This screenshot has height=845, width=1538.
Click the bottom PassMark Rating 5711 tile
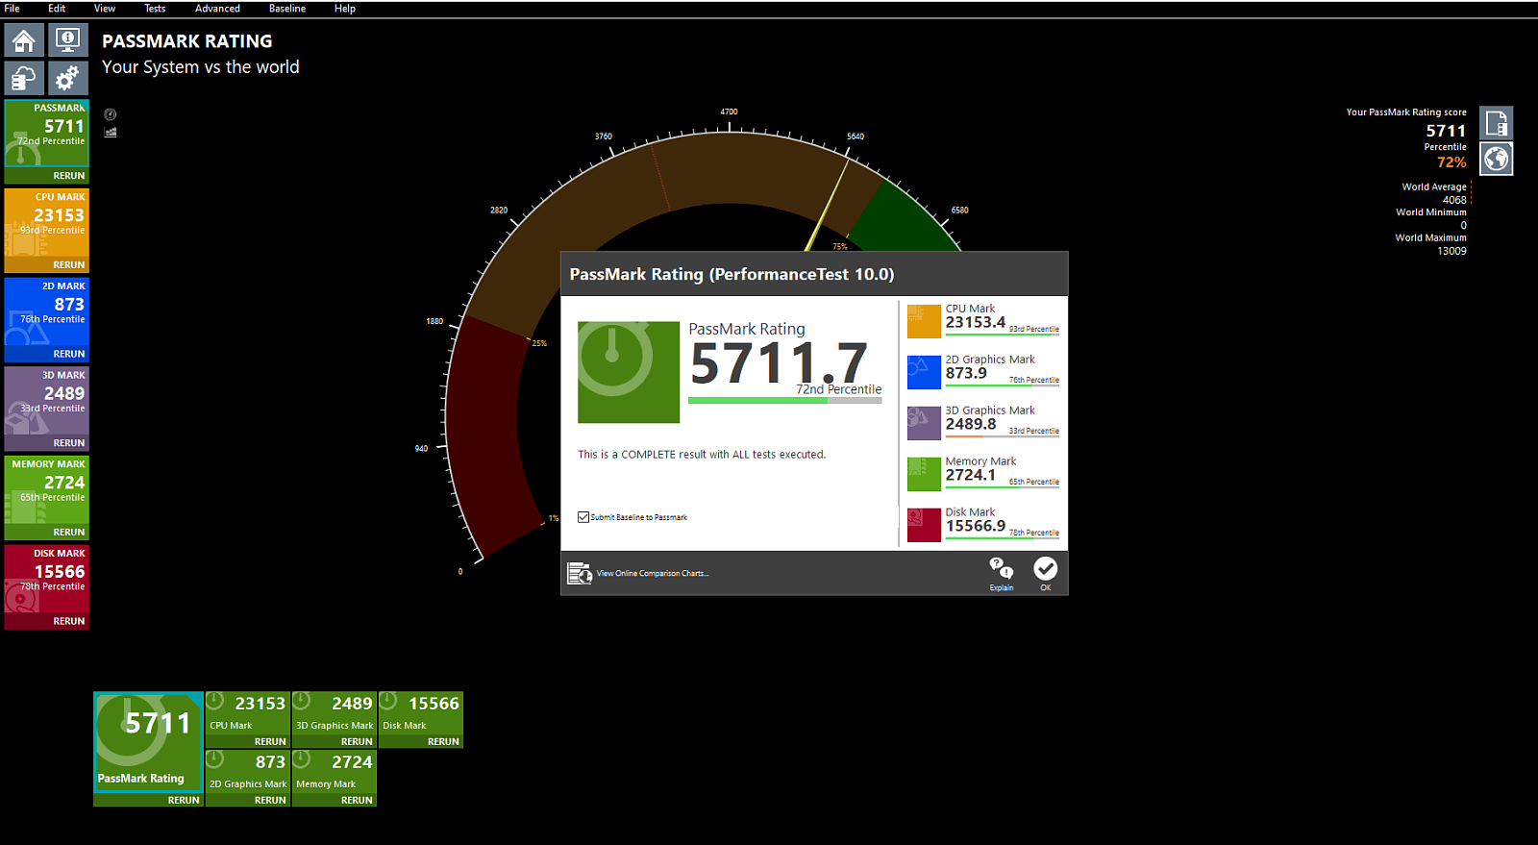pos(148,741)
